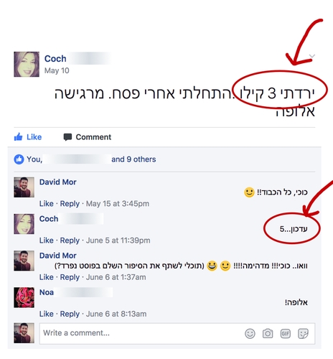Open post options chevron at top right
The image size is (333, 359).
pos(312,56)
